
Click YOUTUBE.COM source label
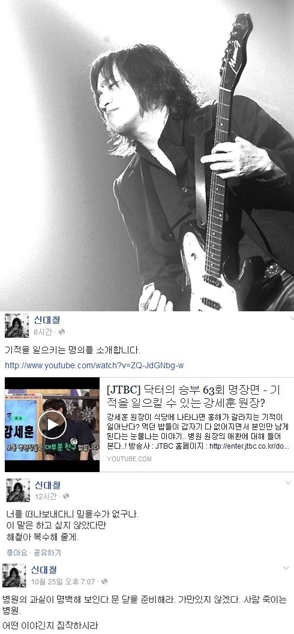[130, 458]
